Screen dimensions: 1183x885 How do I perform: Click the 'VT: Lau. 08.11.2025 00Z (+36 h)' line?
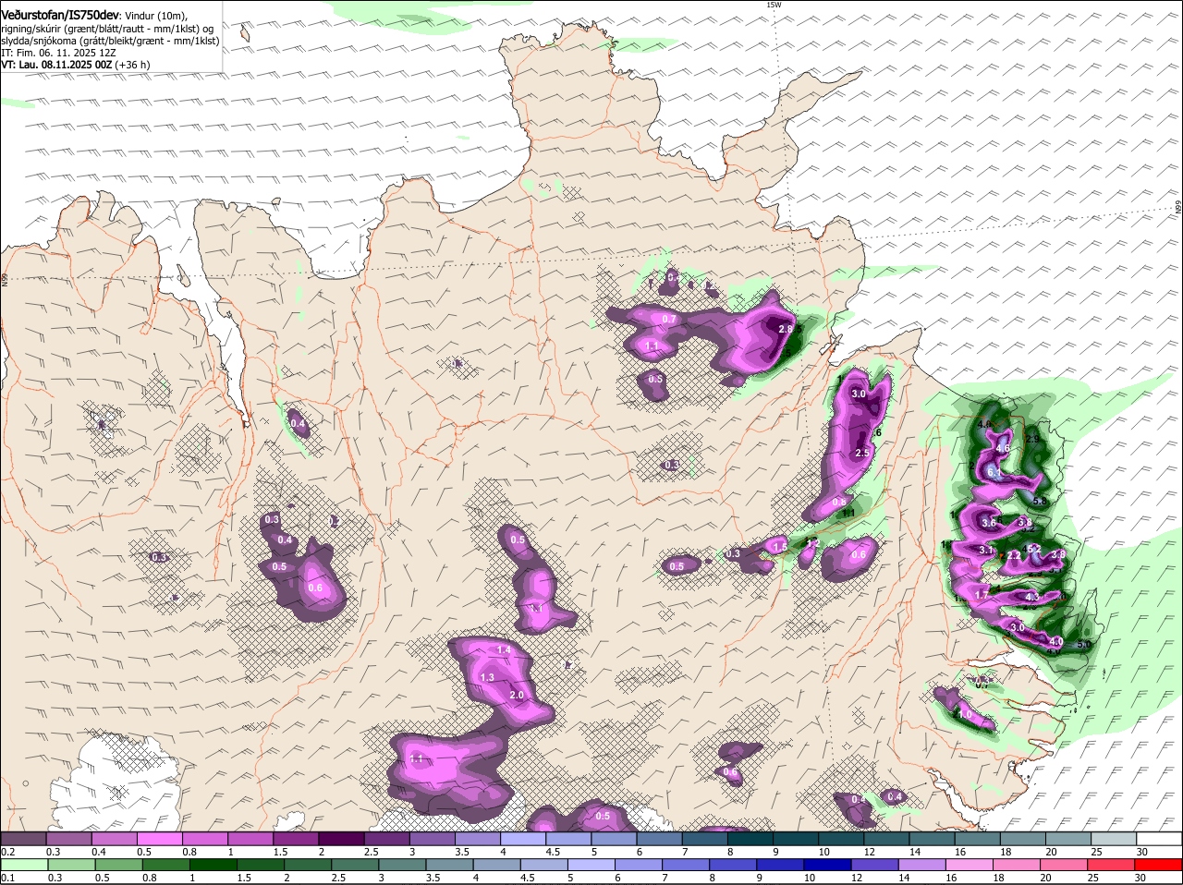point(76,65)
